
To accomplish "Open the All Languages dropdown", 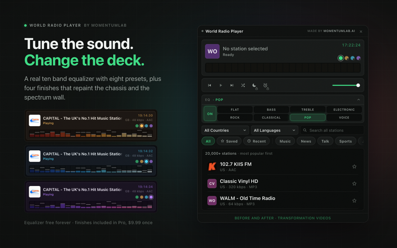I will click(274, 130).
